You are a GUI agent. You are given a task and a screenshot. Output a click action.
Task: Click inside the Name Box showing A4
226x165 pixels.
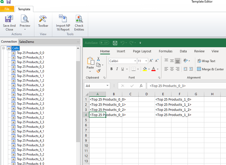[95, 86]
